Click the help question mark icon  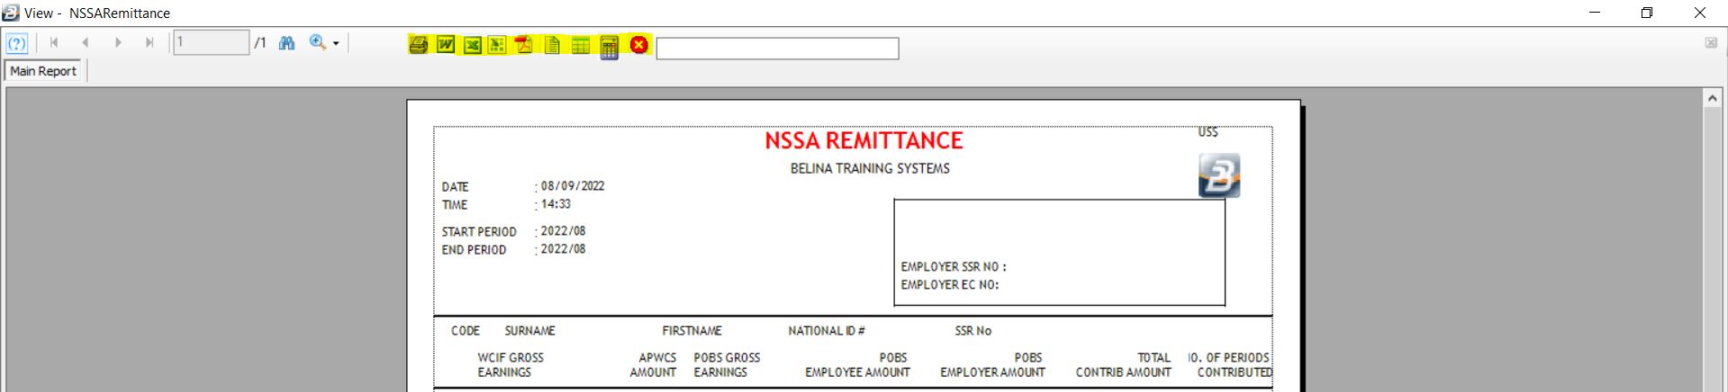[x=17, y=43]
